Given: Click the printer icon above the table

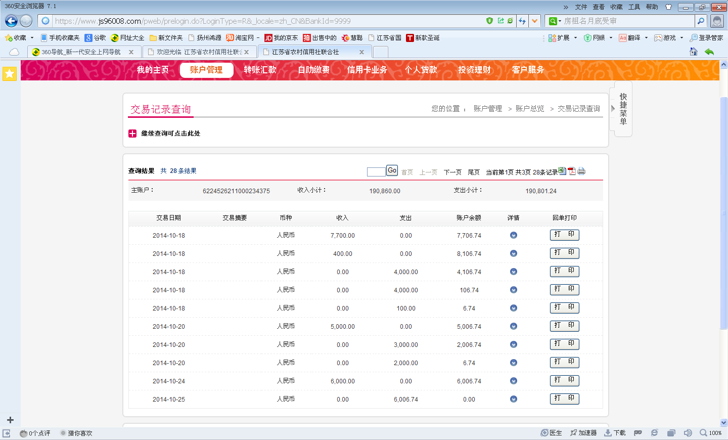Looking at the screenshot, I should pyautogui.click(x=581, y=171).
